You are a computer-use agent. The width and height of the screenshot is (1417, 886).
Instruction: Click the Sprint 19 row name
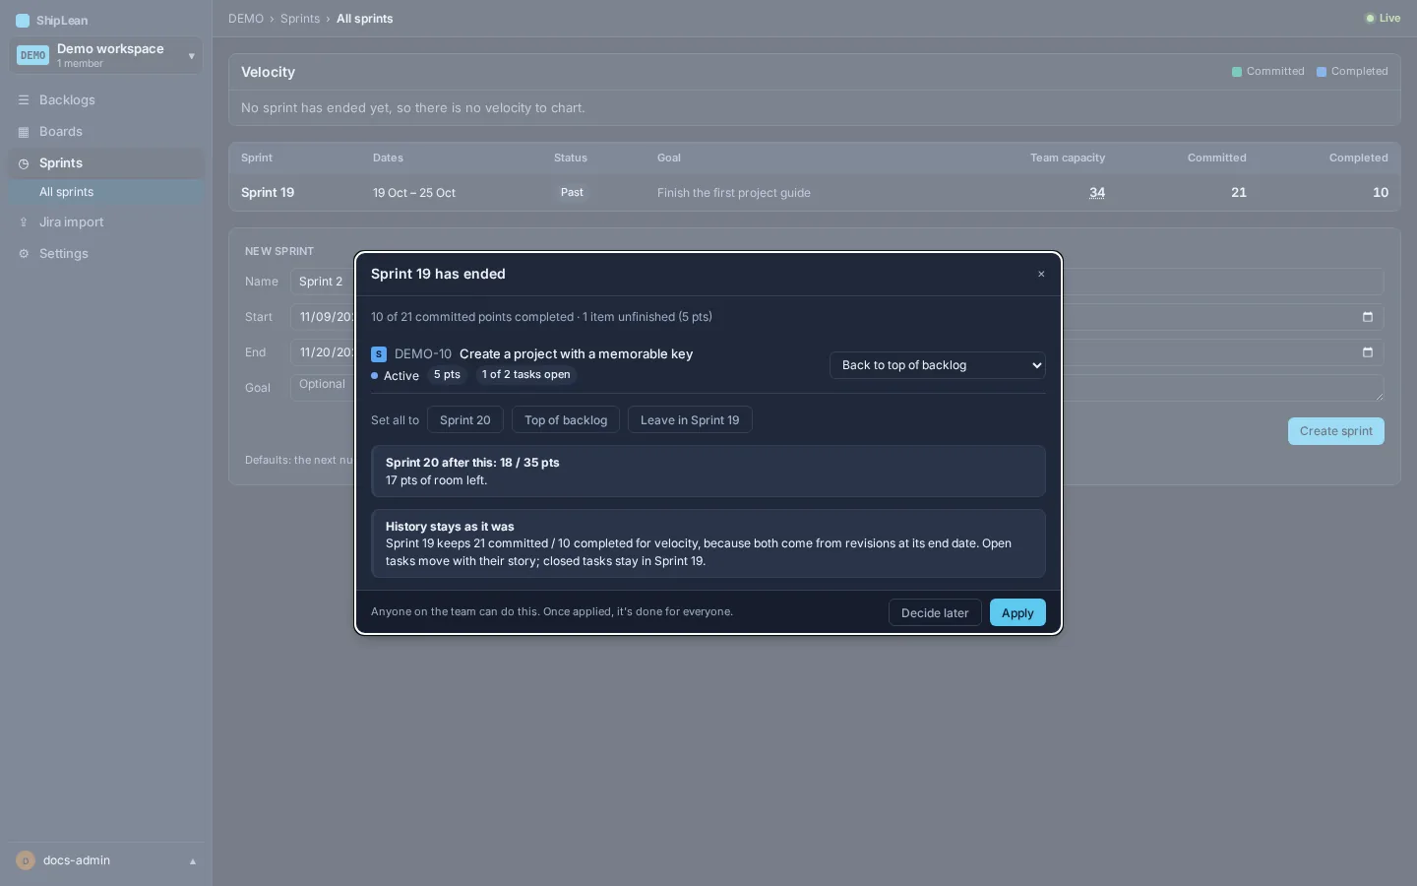point(268,193)
